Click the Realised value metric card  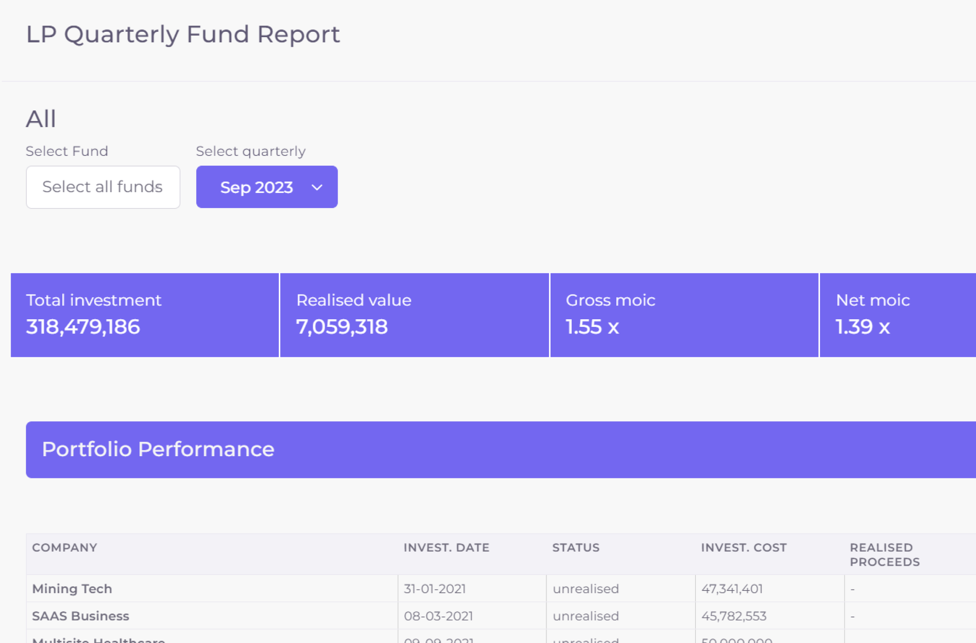[414, 314]
